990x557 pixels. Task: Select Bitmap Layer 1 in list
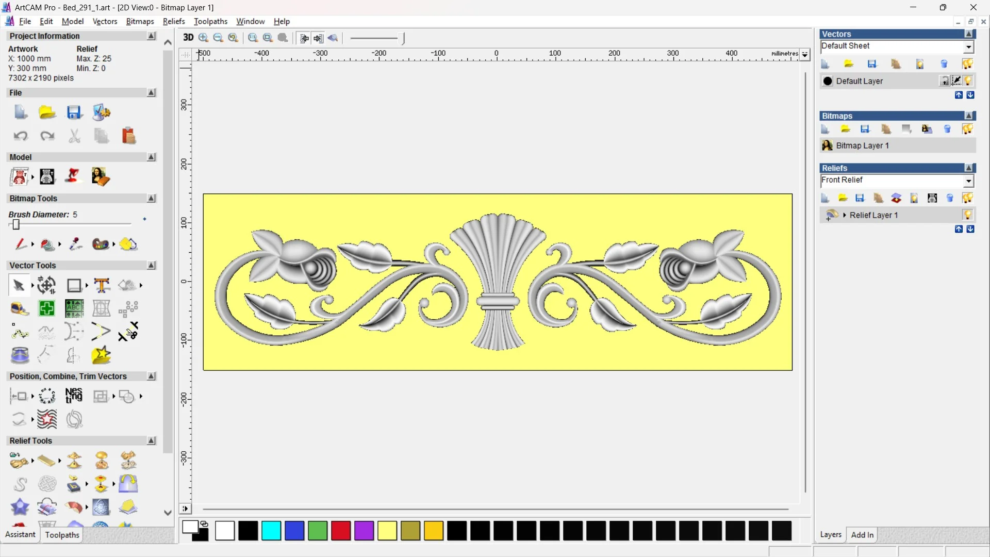(x=862, y=146)
